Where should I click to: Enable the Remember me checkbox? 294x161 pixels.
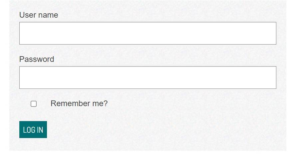click(x=34, y=104)
